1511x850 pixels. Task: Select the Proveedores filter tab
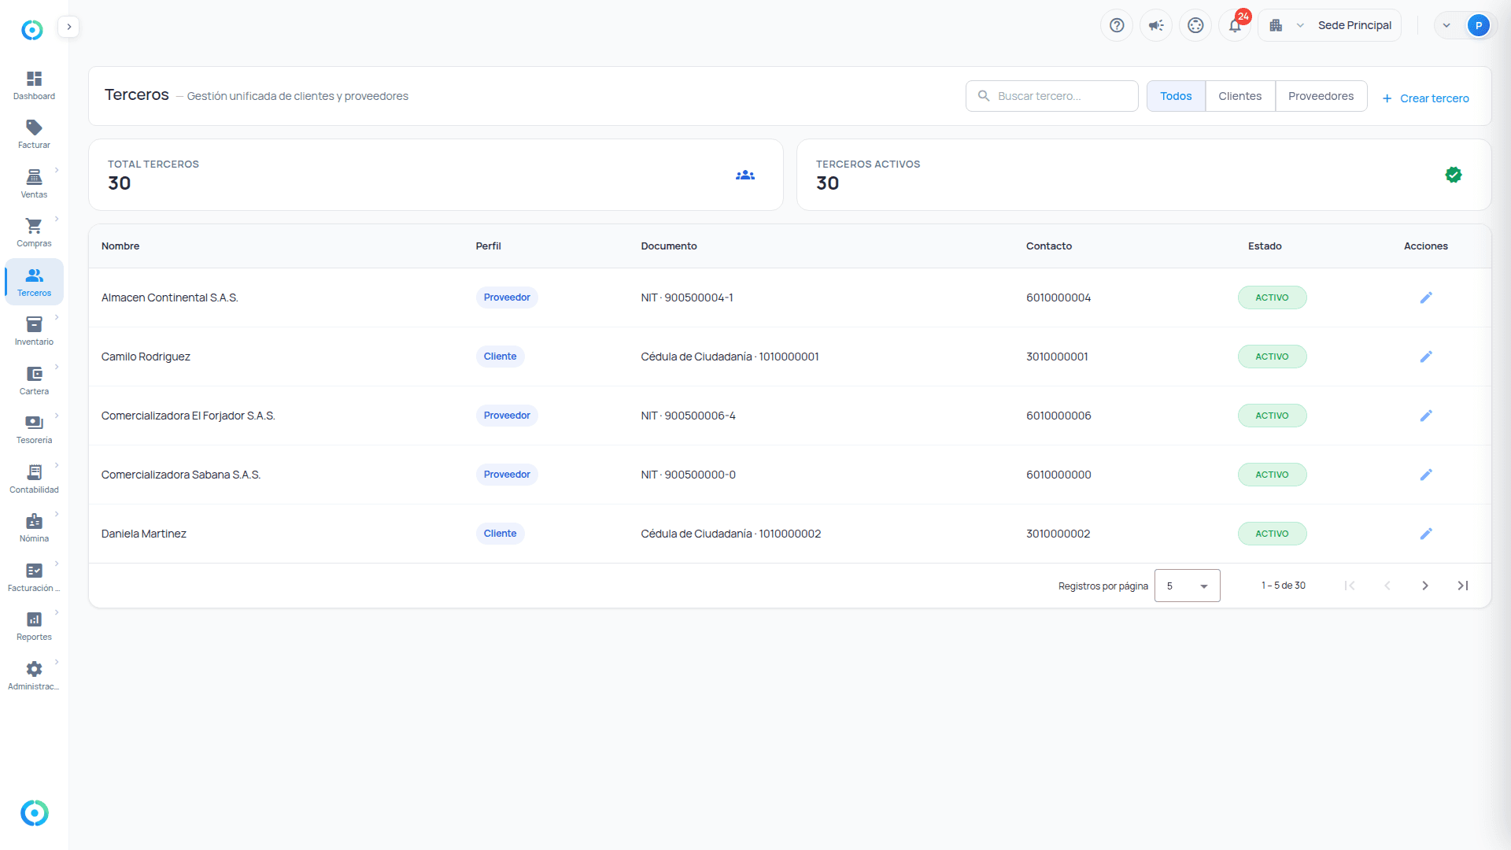tap(1321, 96)
